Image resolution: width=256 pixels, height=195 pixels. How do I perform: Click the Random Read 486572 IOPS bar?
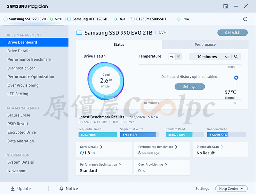185,135
